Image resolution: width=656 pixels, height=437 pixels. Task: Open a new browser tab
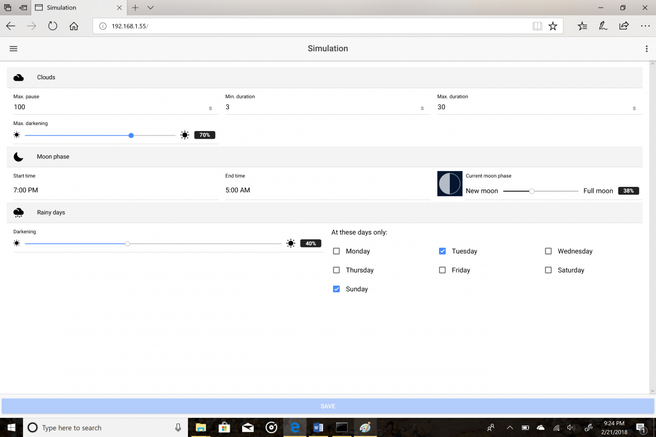click(x=135, y=8)
